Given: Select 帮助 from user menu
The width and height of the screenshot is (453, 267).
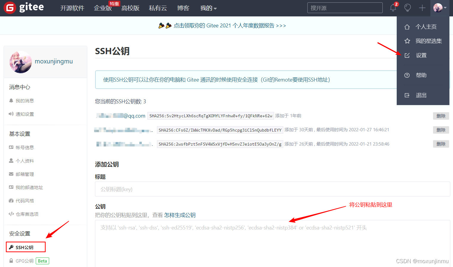Looking at the screenshot, I should [421, 75].
